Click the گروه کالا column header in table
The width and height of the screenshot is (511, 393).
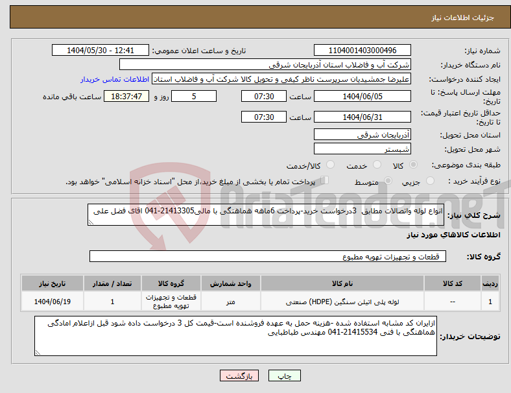pyautogui.click(x=171, y=283)
